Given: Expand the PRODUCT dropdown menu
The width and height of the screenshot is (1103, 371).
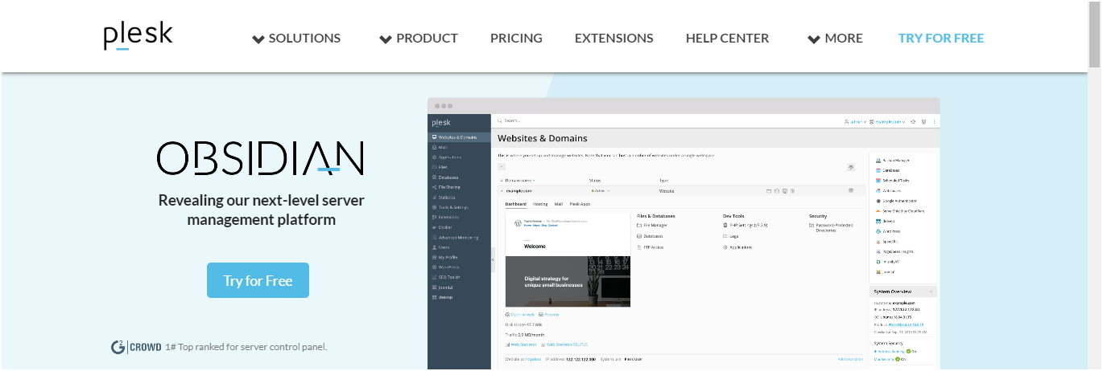Looking at the screenshot, I should pyautogui.click(x=419, y=38).
